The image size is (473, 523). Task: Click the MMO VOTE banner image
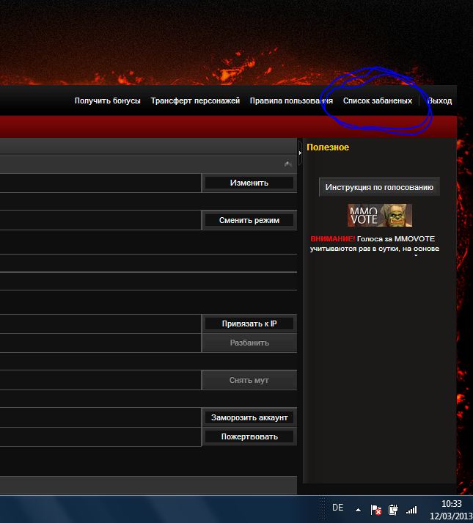click(380, 215)
